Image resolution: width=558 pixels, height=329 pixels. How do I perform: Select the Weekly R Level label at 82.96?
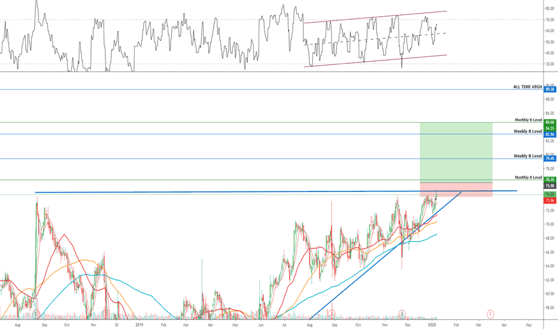[527, 131]
